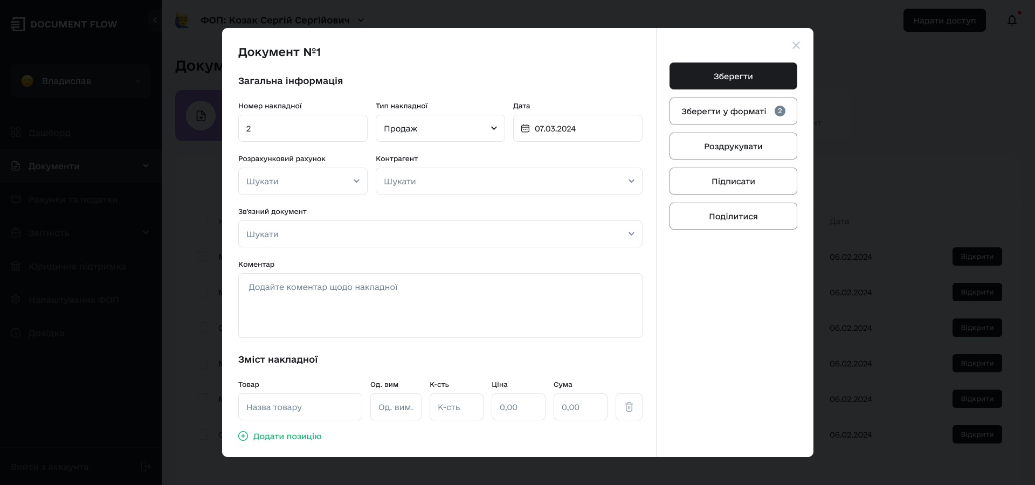The image size is (1035, 485).
Task: Click into the Коментар text area
Action: click(440, 306)
